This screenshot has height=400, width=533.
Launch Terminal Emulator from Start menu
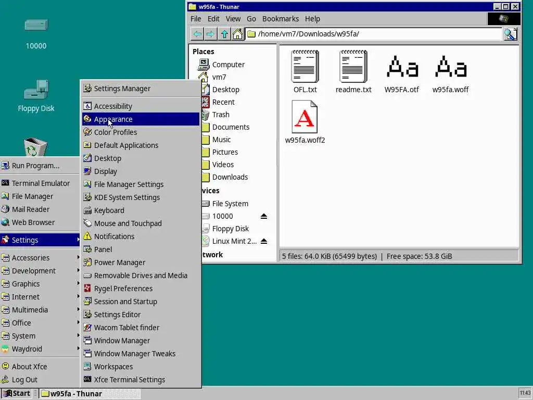40,183
